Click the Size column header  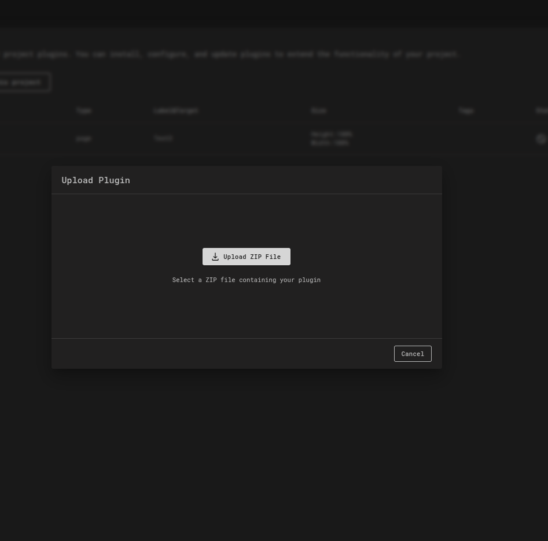click(318, 110)
